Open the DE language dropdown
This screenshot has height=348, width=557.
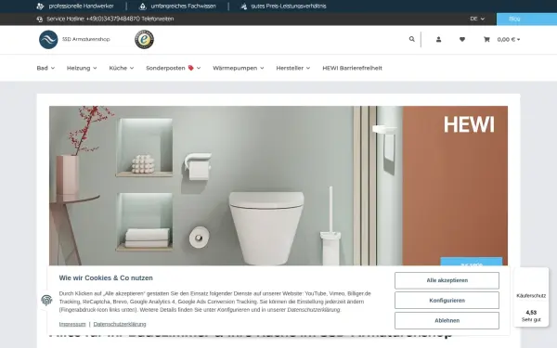(x=477, y=19)
